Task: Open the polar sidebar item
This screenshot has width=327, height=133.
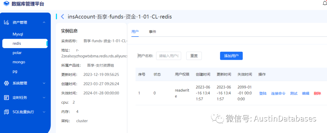Action: coord(17,53)
